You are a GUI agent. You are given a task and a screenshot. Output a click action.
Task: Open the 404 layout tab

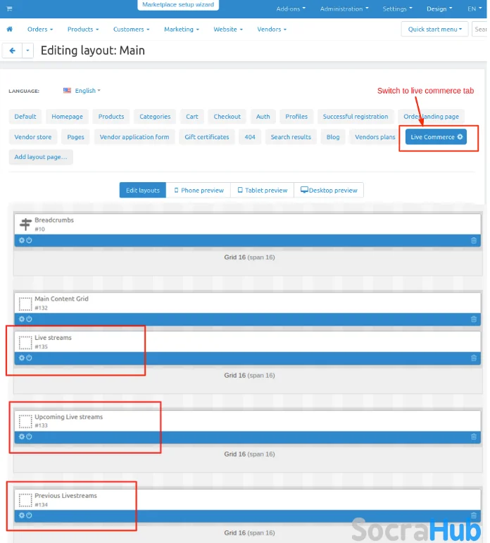click(x=250, y=137)
